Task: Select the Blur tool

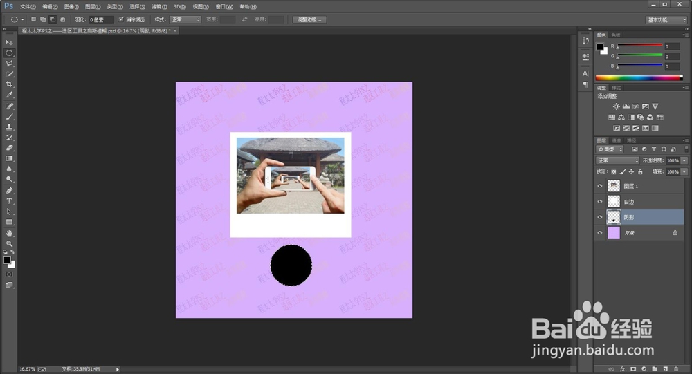Action: [9, 169]
